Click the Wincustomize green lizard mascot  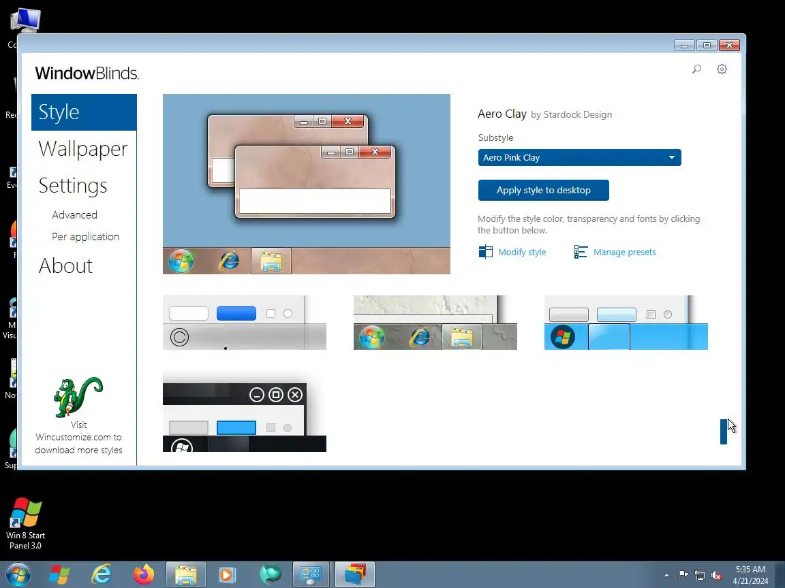click(x=78, y=397)
